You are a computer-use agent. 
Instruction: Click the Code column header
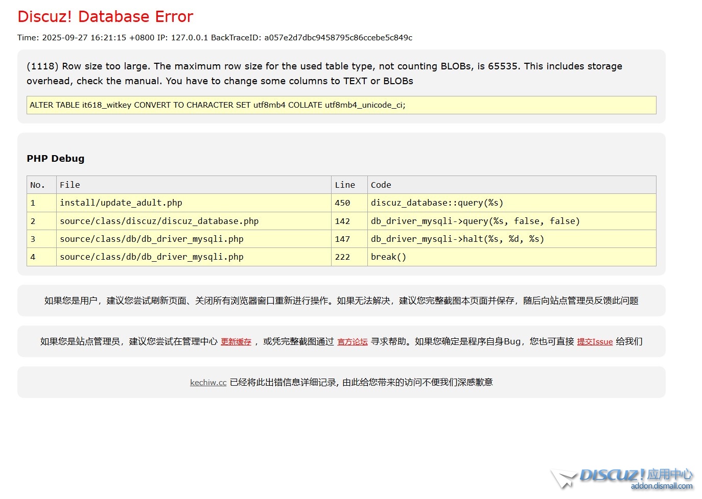381,185
